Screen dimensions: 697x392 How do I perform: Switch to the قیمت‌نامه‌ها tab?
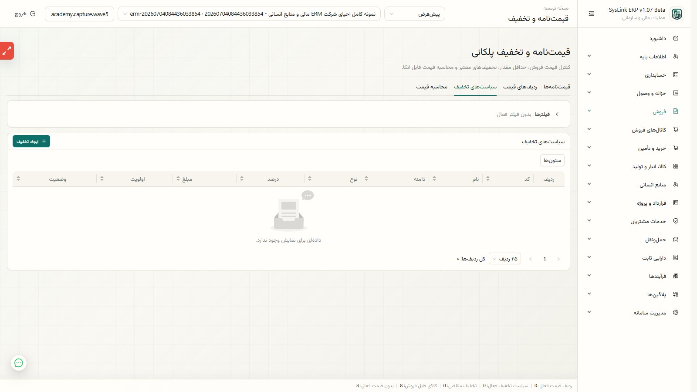pos(557,87)
